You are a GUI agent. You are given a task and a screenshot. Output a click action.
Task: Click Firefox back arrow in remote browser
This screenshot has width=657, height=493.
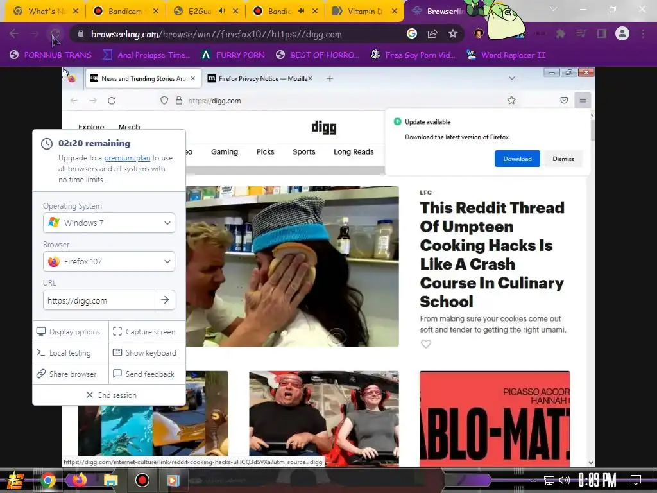[x=74, y=101]
